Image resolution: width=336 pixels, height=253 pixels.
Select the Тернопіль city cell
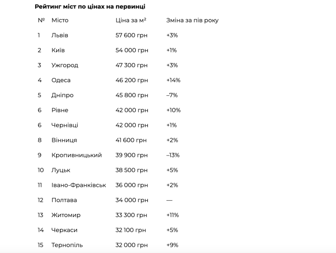point(66,245)
